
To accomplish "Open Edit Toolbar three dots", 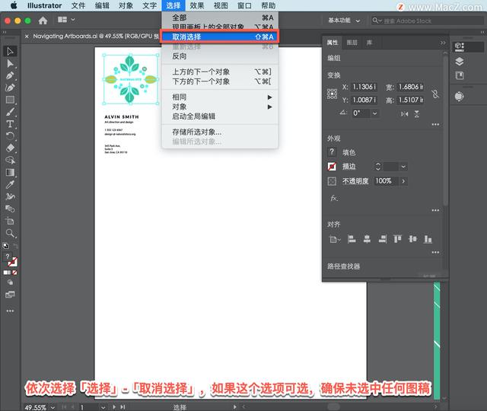I will 10,311.
